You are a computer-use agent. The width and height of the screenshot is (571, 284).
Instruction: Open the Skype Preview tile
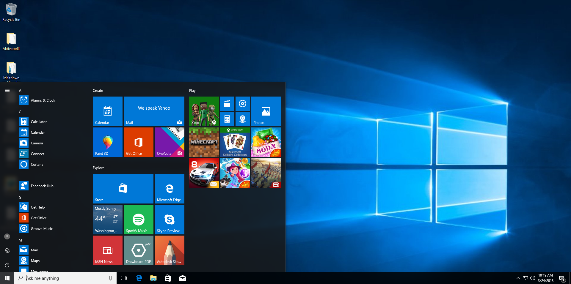tap(170, 220)
